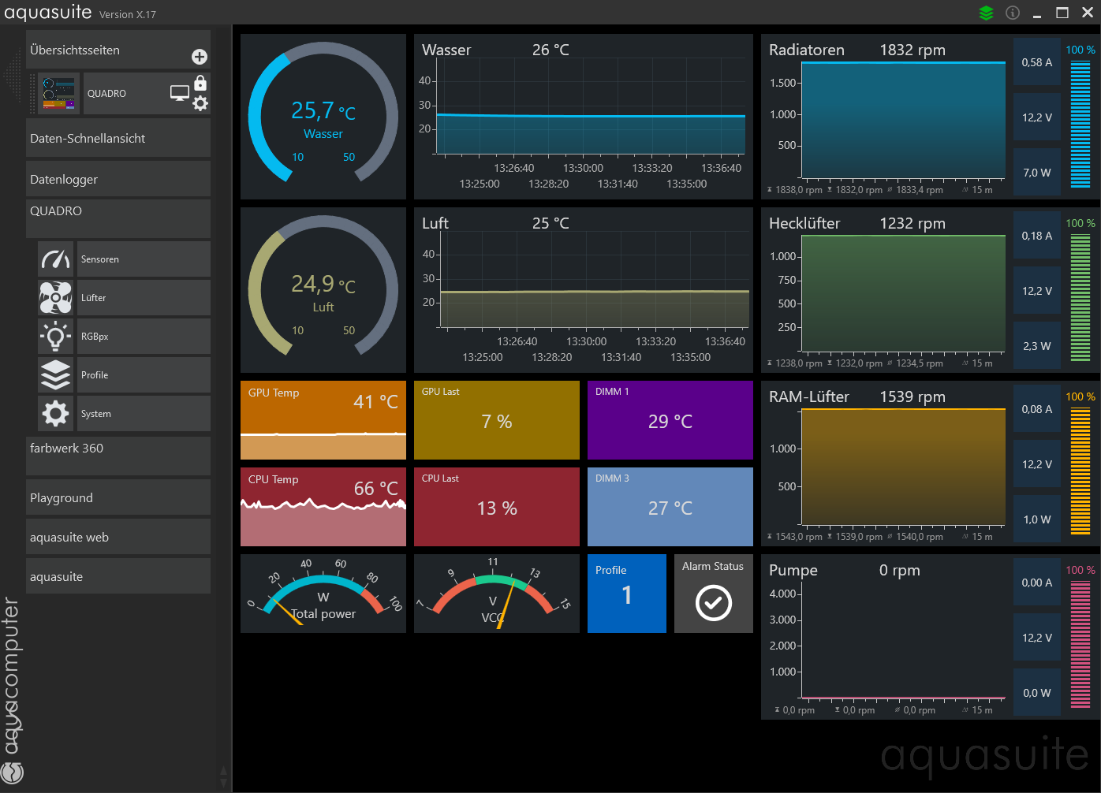Open QUADRO page settings gear icon
This screenshot has width=1101, height=793.
coord(200,103)
